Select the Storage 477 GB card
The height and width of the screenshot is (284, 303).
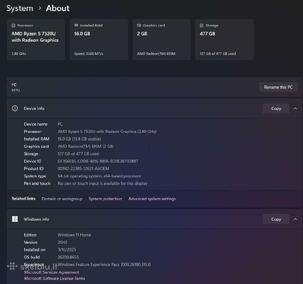224,40
